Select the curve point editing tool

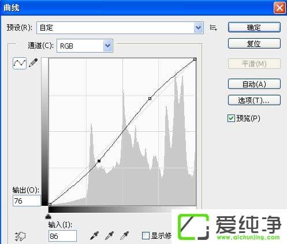[x=20, y=63]
